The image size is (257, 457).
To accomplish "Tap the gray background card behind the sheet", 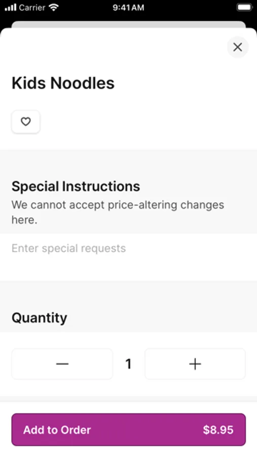I will click(x=128, y=24).
